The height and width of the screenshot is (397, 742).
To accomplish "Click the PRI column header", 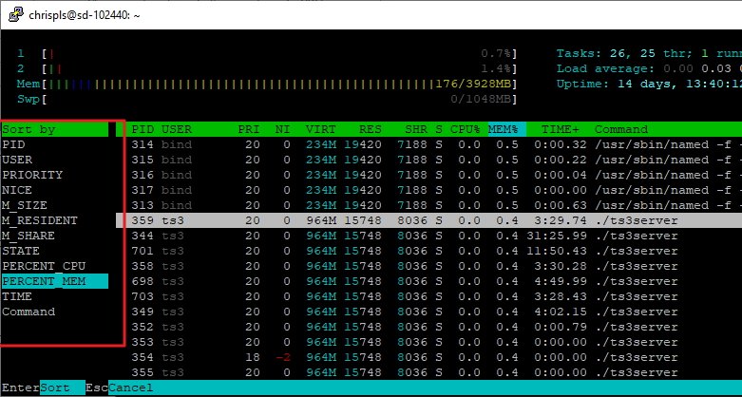I will click(x=249, y=129).
